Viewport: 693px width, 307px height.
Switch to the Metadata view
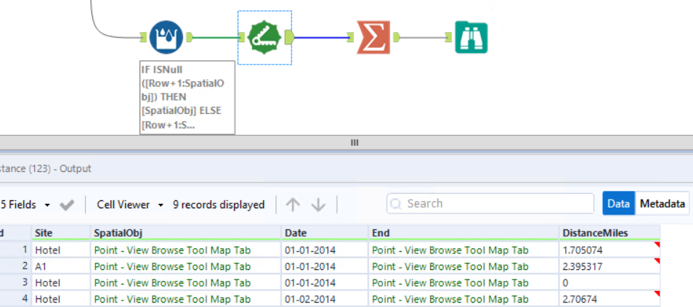tap(662, 204)
